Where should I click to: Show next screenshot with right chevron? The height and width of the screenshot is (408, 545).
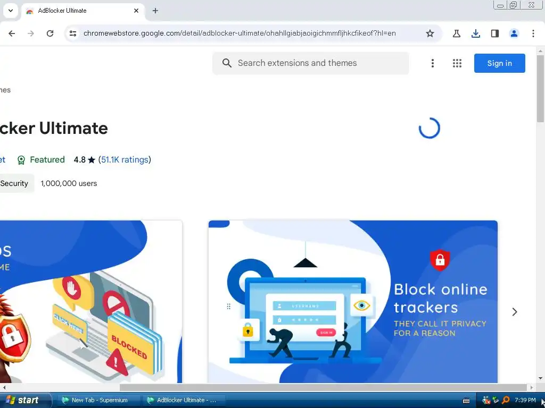tap(515, 312)
